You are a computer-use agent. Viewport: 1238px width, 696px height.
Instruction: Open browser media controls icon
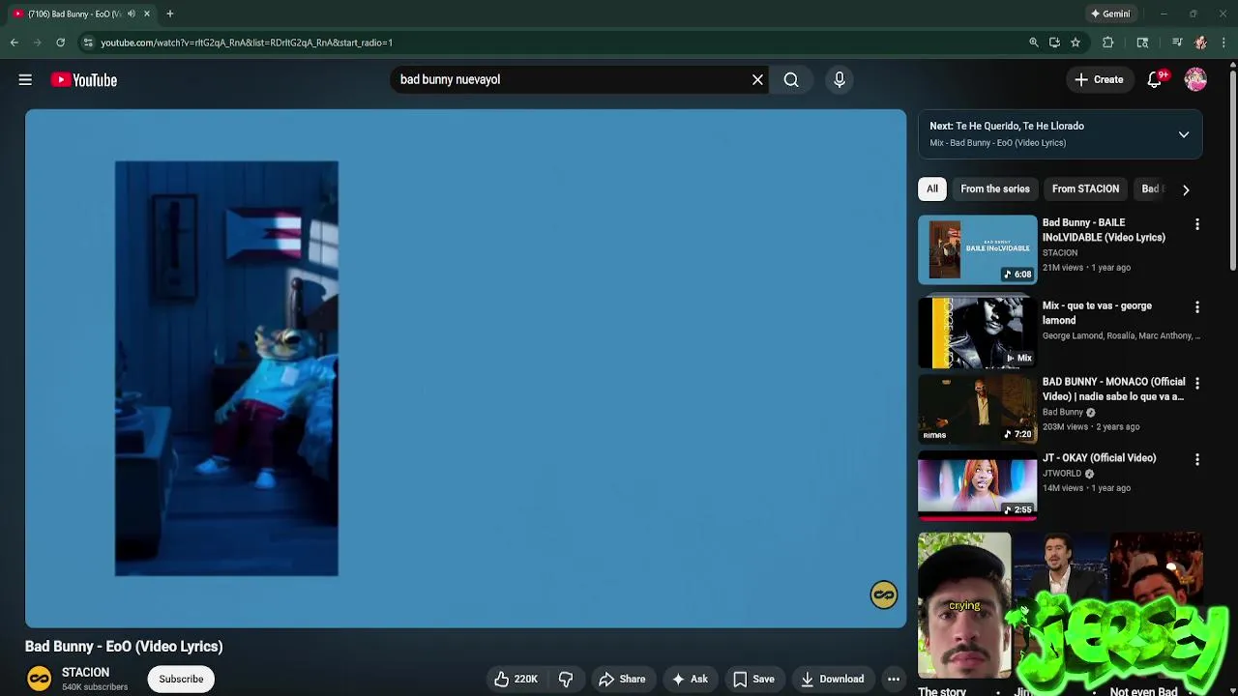1177,43
